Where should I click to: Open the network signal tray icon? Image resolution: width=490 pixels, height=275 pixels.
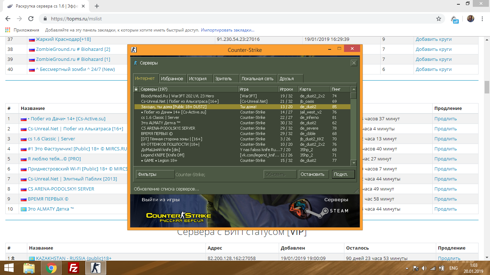pyautogui.click(x=433, y=268)
